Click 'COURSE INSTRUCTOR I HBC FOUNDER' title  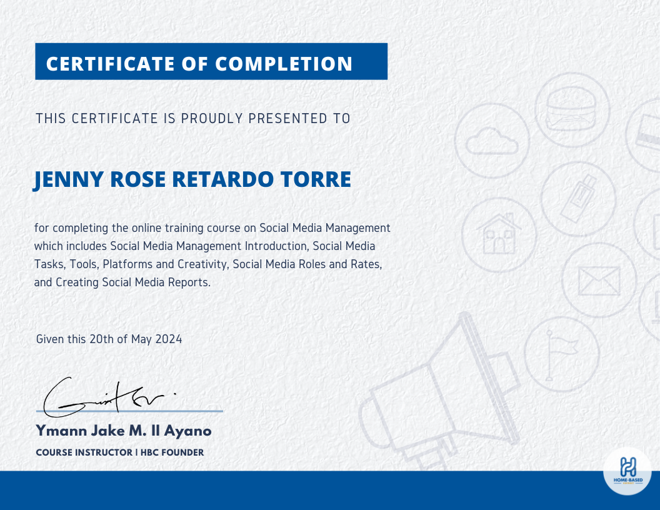[x=120, y=452]
